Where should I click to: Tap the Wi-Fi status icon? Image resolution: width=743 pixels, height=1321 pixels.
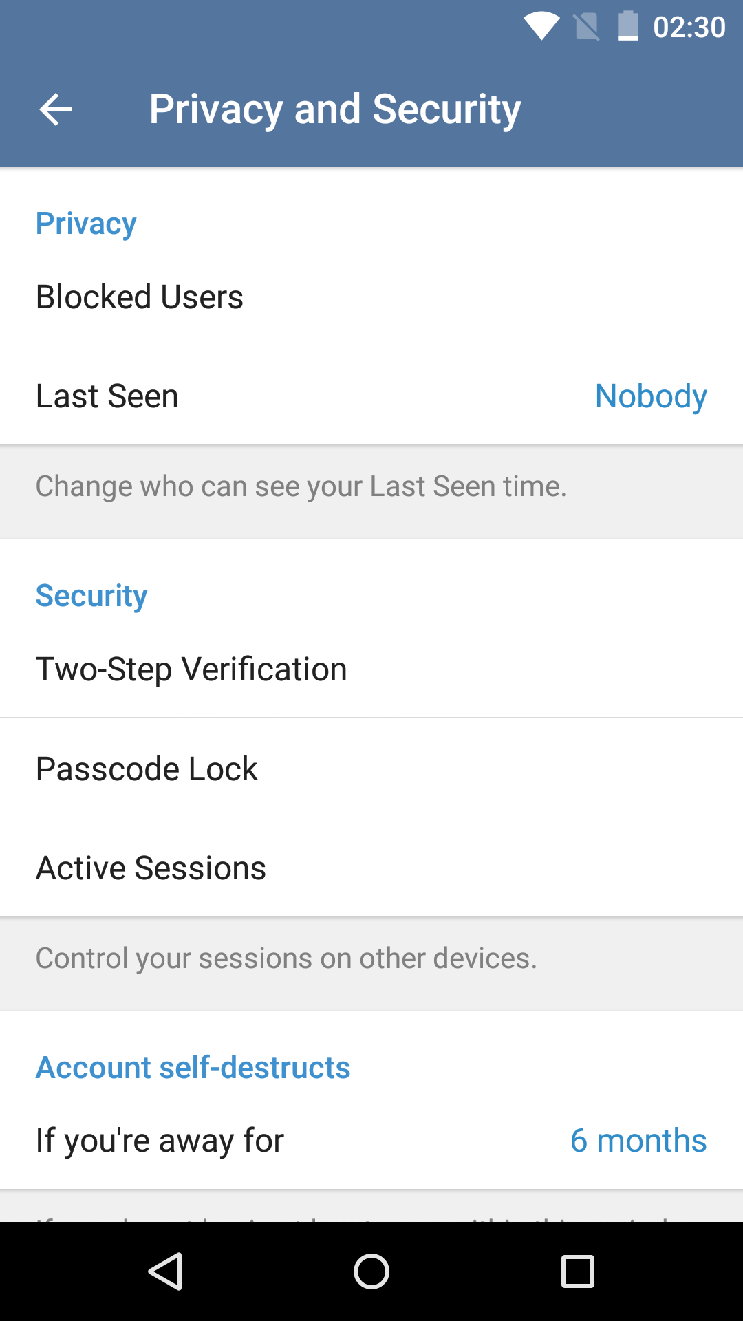(x=541, y=26)
